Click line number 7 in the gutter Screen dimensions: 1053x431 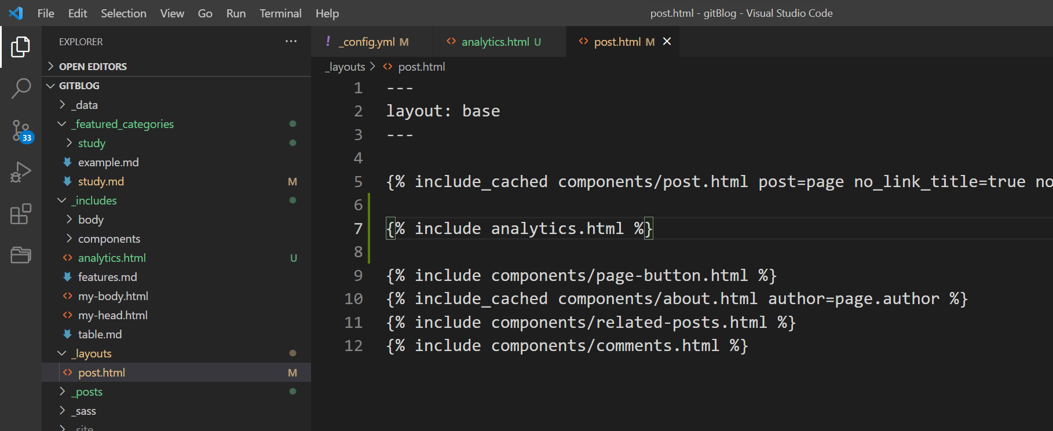tap(358, 228)
